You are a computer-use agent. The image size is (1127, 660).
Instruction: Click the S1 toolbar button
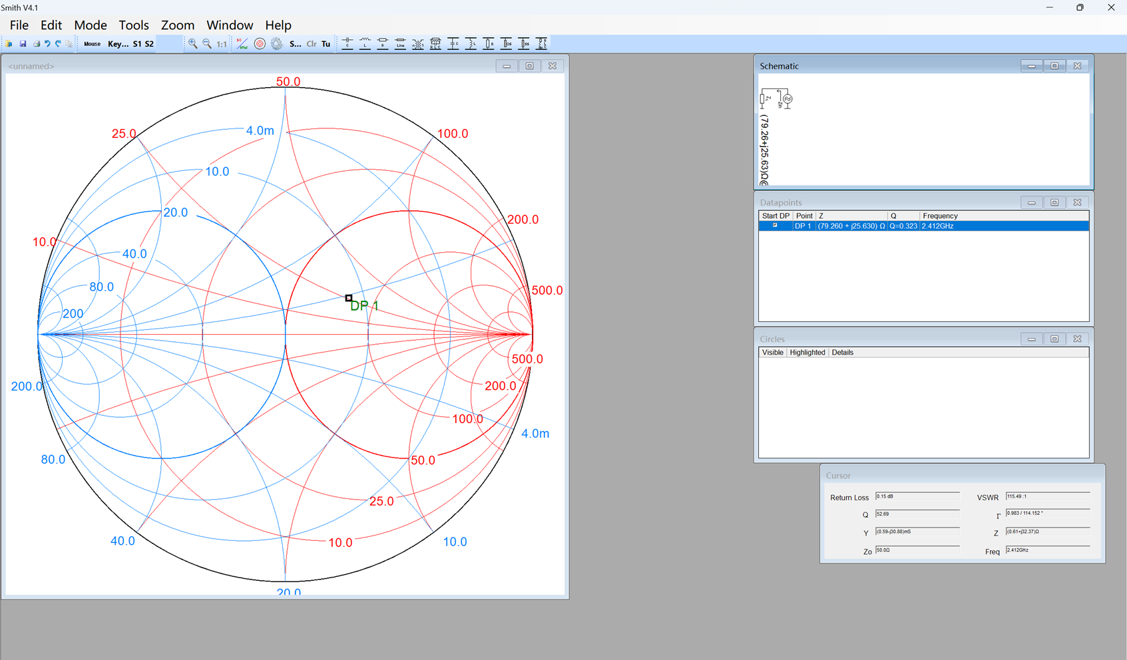coord(137,44)
